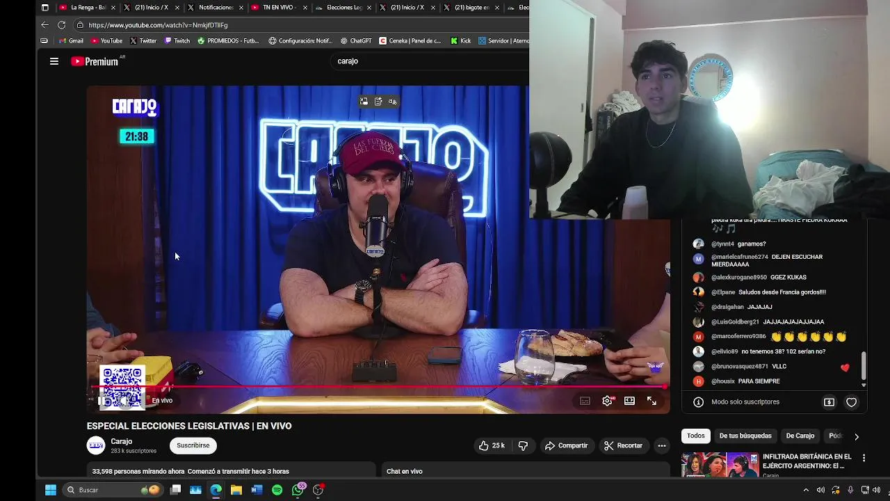Open the Carajo channel avatar

[96, 445]
